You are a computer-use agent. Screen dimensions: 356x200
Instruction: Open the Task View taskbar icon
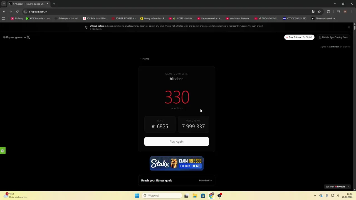tap(186, 196)
